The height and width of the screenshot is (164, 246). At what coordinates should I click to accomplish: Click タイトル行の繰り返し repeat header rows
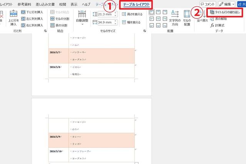pyautogui.click(x=225, y=12)
